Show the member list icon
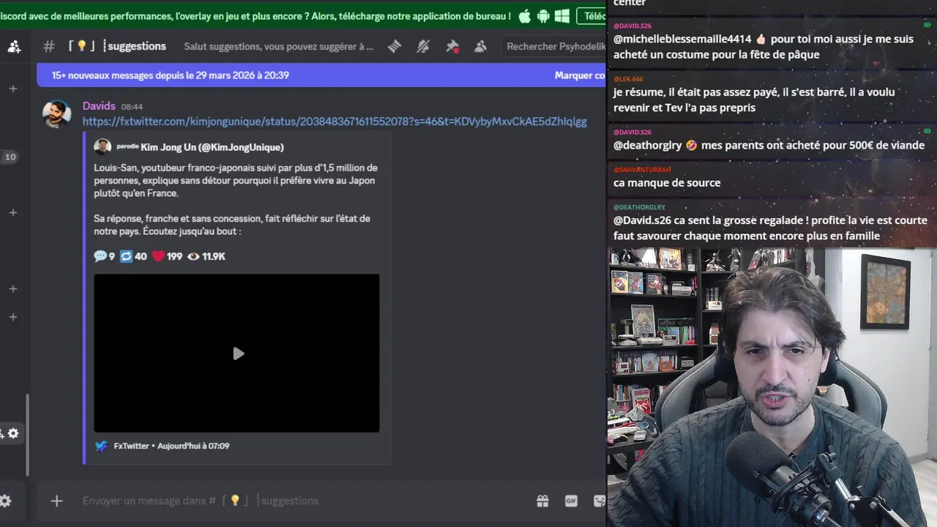 480,46
